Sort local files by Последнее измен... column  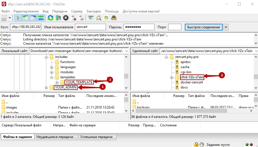click(101, 96)
